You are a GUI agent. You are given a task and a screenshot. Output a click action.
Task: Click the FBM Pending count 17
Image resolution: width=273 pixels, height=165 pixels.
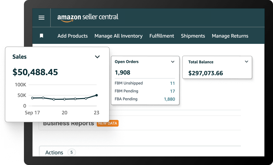coord(172,91)
